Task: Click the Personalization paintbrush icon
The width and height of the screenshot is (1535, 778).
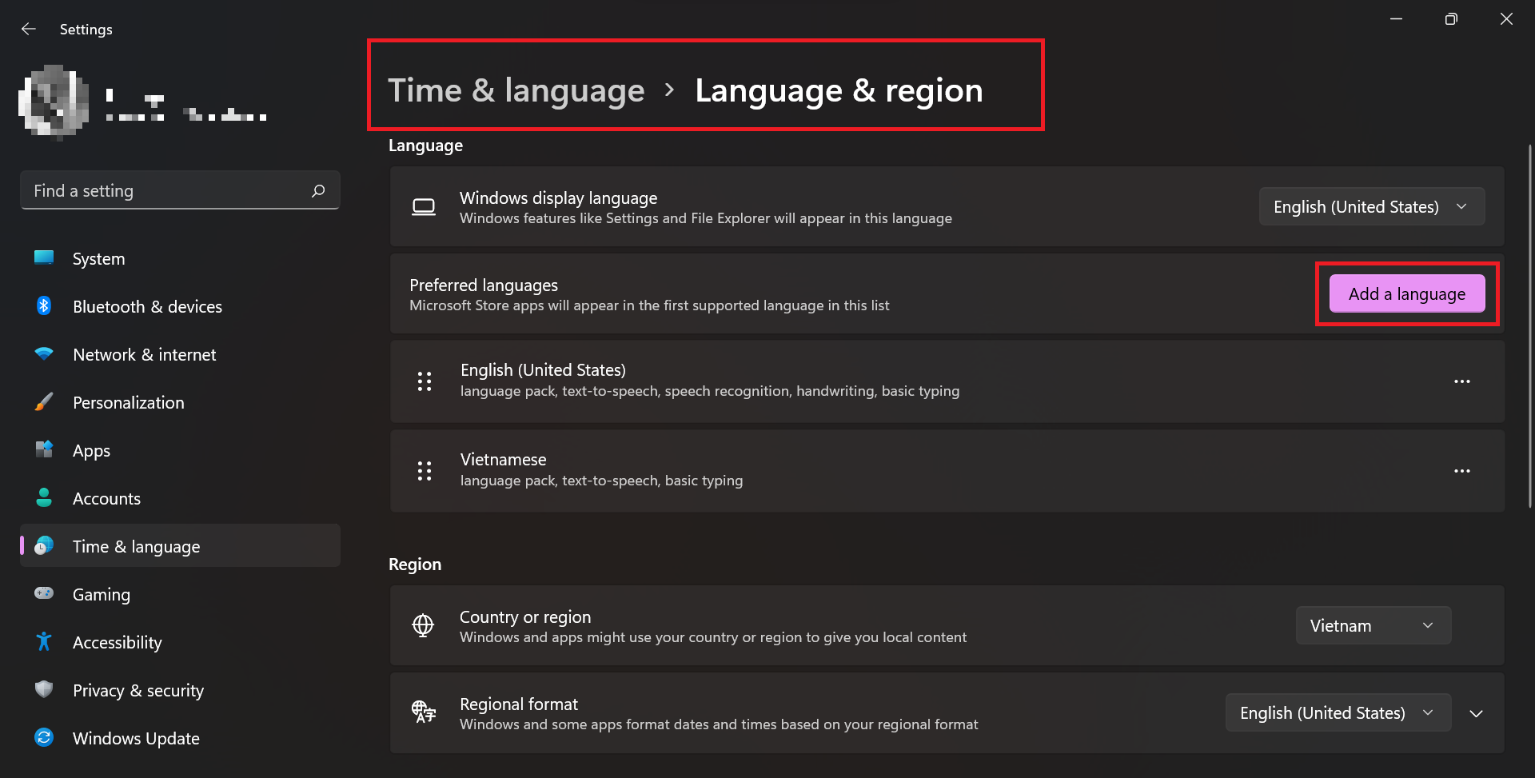Action: (x=44, y=401)
